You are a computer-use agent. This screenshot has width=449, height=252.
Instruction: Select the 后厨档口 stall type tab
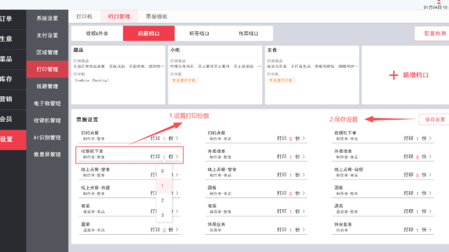148,33
